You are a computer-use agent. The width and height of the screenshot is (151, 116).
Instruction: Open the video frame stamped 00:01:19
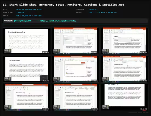point(125,41)
